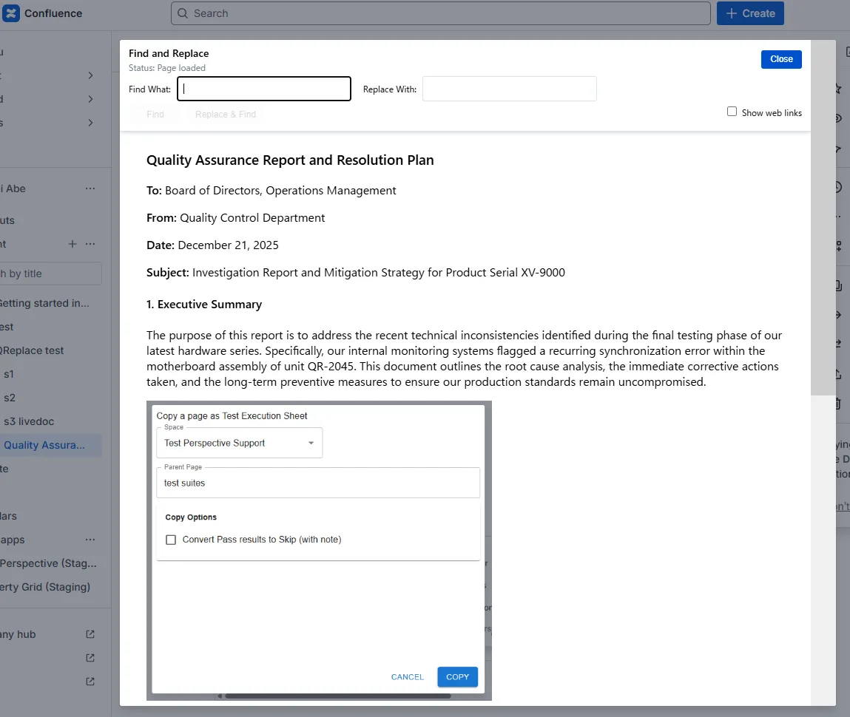Select the Quality Assura... page in the sidebar
This screenshot has width=850, height=717.
coord(44,445)
